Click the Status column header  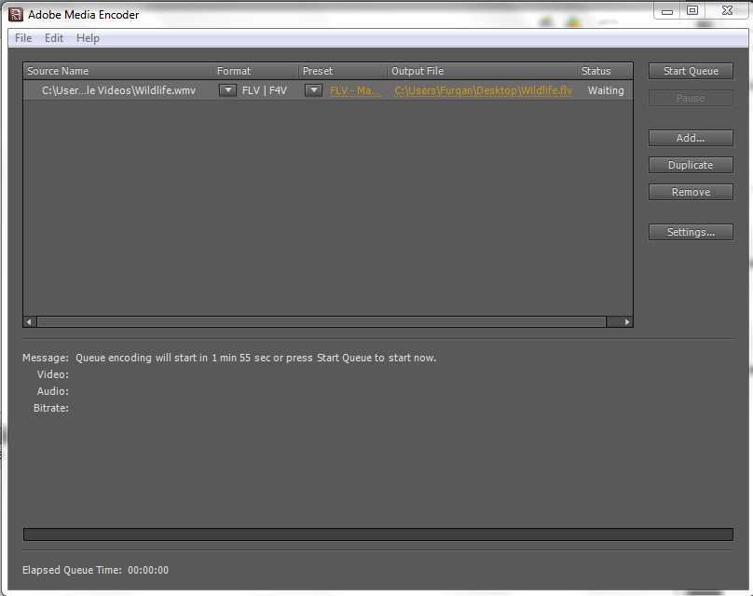(x=605, y=71)
